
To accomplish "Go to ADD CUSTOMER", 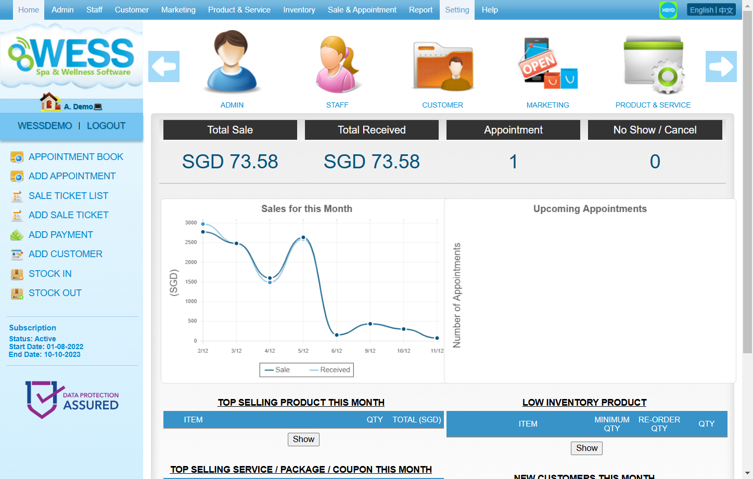I will pyautogui.click(x=66, y=254).
